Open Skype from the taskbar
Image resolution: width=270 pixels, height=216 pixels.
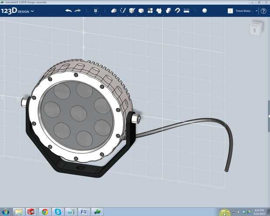click(58, 212)
